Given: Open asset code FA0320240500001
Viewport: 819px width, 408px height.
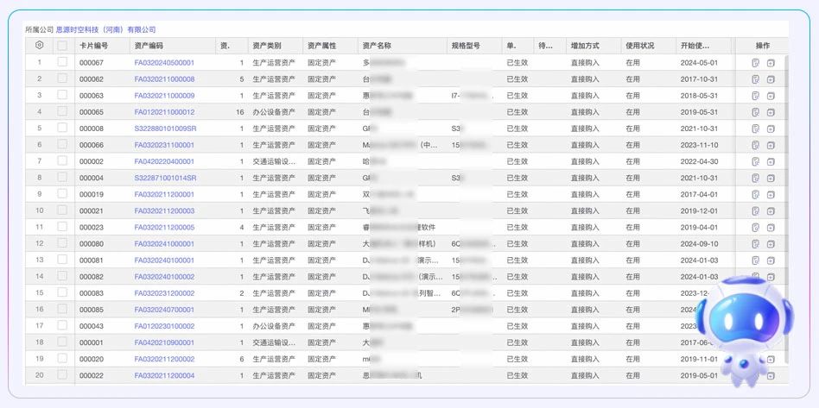Looking at the screenshot, I should (164, 63).
